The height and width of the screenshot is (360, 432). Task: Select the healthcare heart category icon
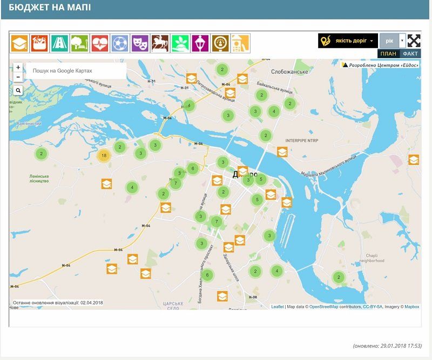tap(99, 43)
